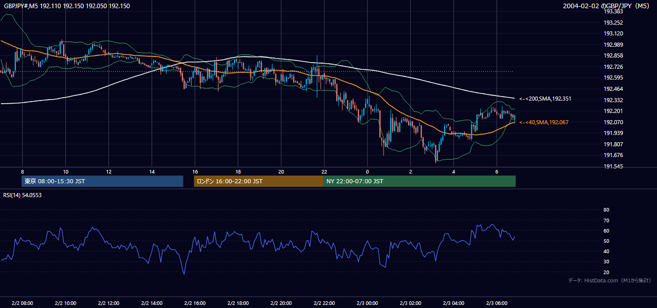Click the 192.989 price axis label
This screenshot has height=308, width=657.
pos(613,45)
